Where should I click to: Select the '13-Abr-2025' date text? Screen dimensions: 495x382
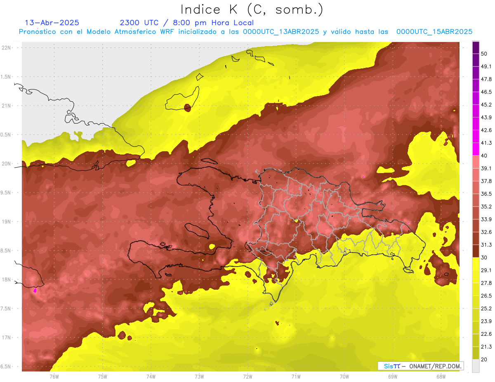pos(52,23)
